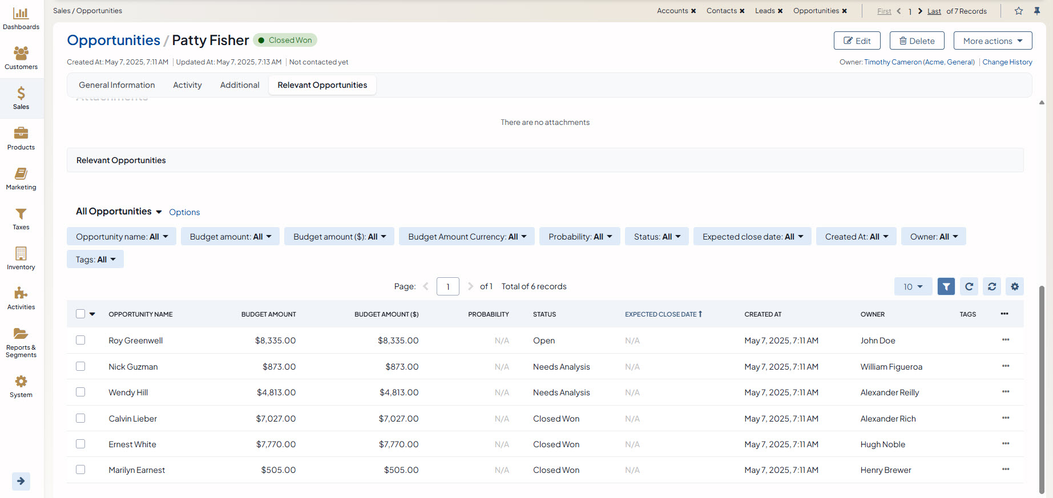
Task: Click the grid settings gear icon
Action: click(1014, 286)
